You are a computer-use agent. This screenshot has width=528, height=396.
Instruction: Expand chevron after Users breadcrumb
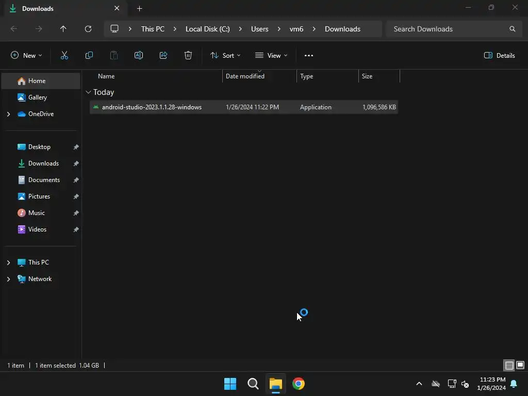(279, 29)
